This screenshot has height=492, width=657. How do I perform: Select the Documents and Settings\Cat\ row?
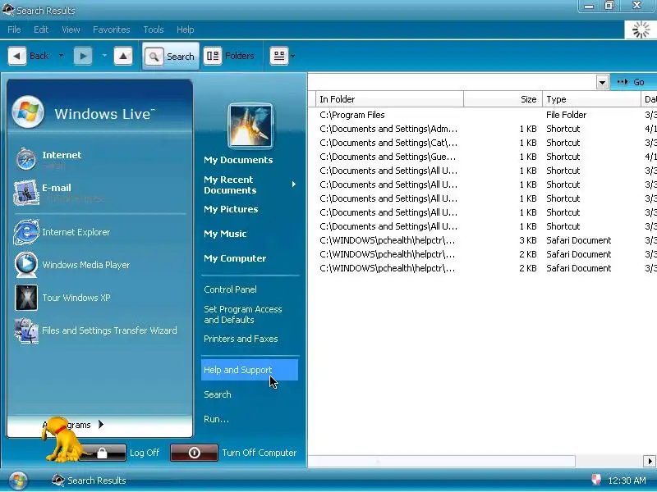pyautogui.click(x=482, y=143)
